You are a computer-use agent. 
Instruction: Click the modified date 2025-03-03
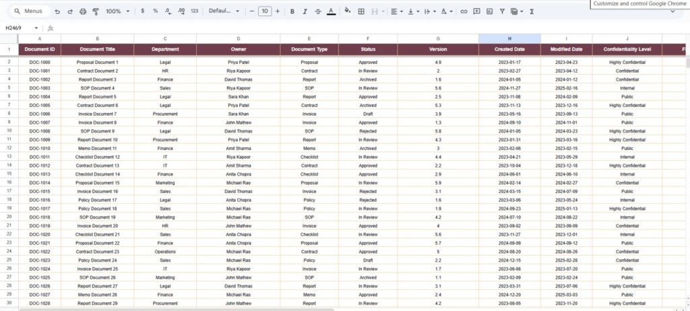[x=566, y=295]
